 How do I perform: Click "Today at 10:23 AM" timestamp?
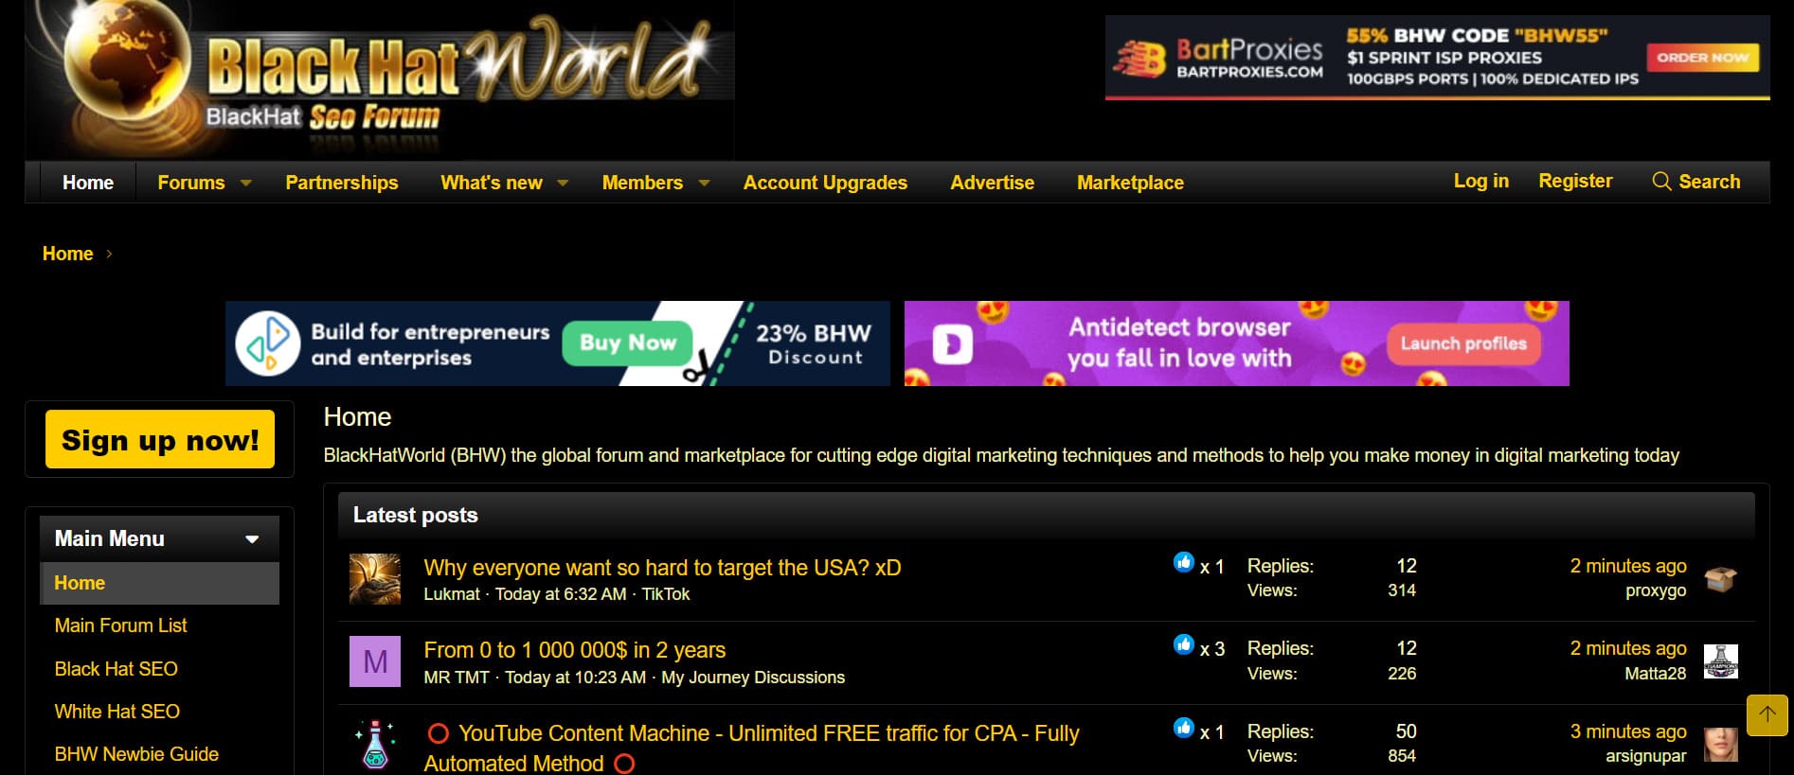click(x=575, y=678)
